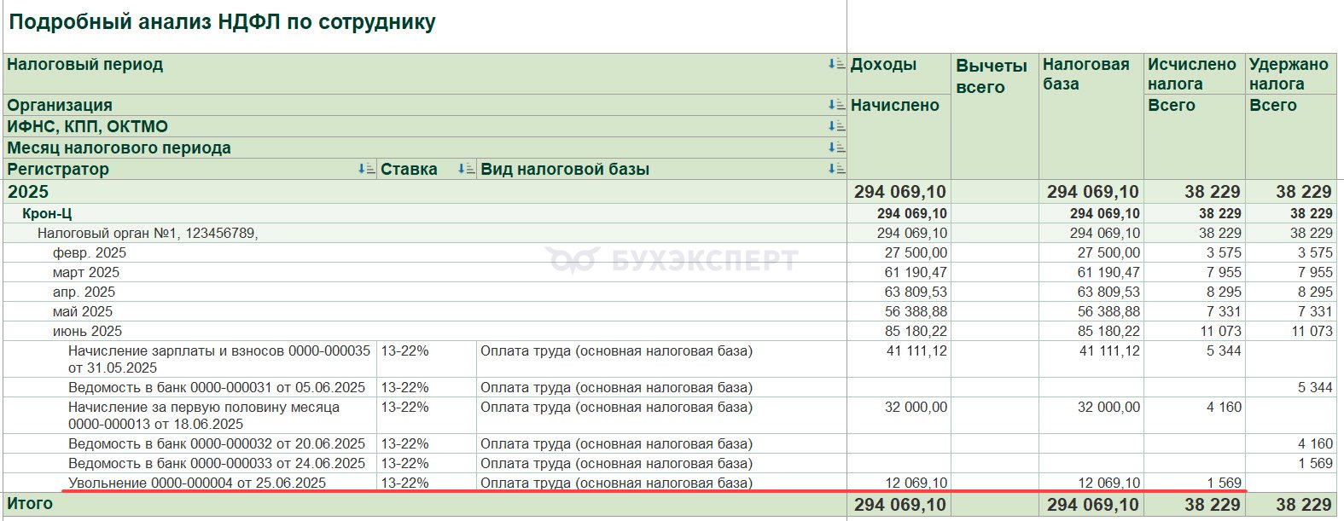Click the Удержано налога column header
This screenshot has height=521, width=1344.
(x=1289, y=74)
